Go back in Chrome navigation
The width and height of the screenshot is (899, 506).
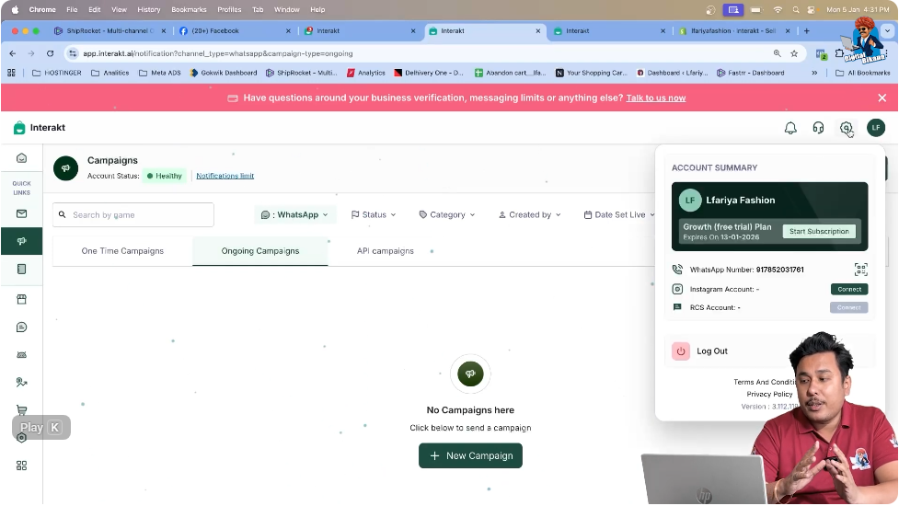coord(13,53)
